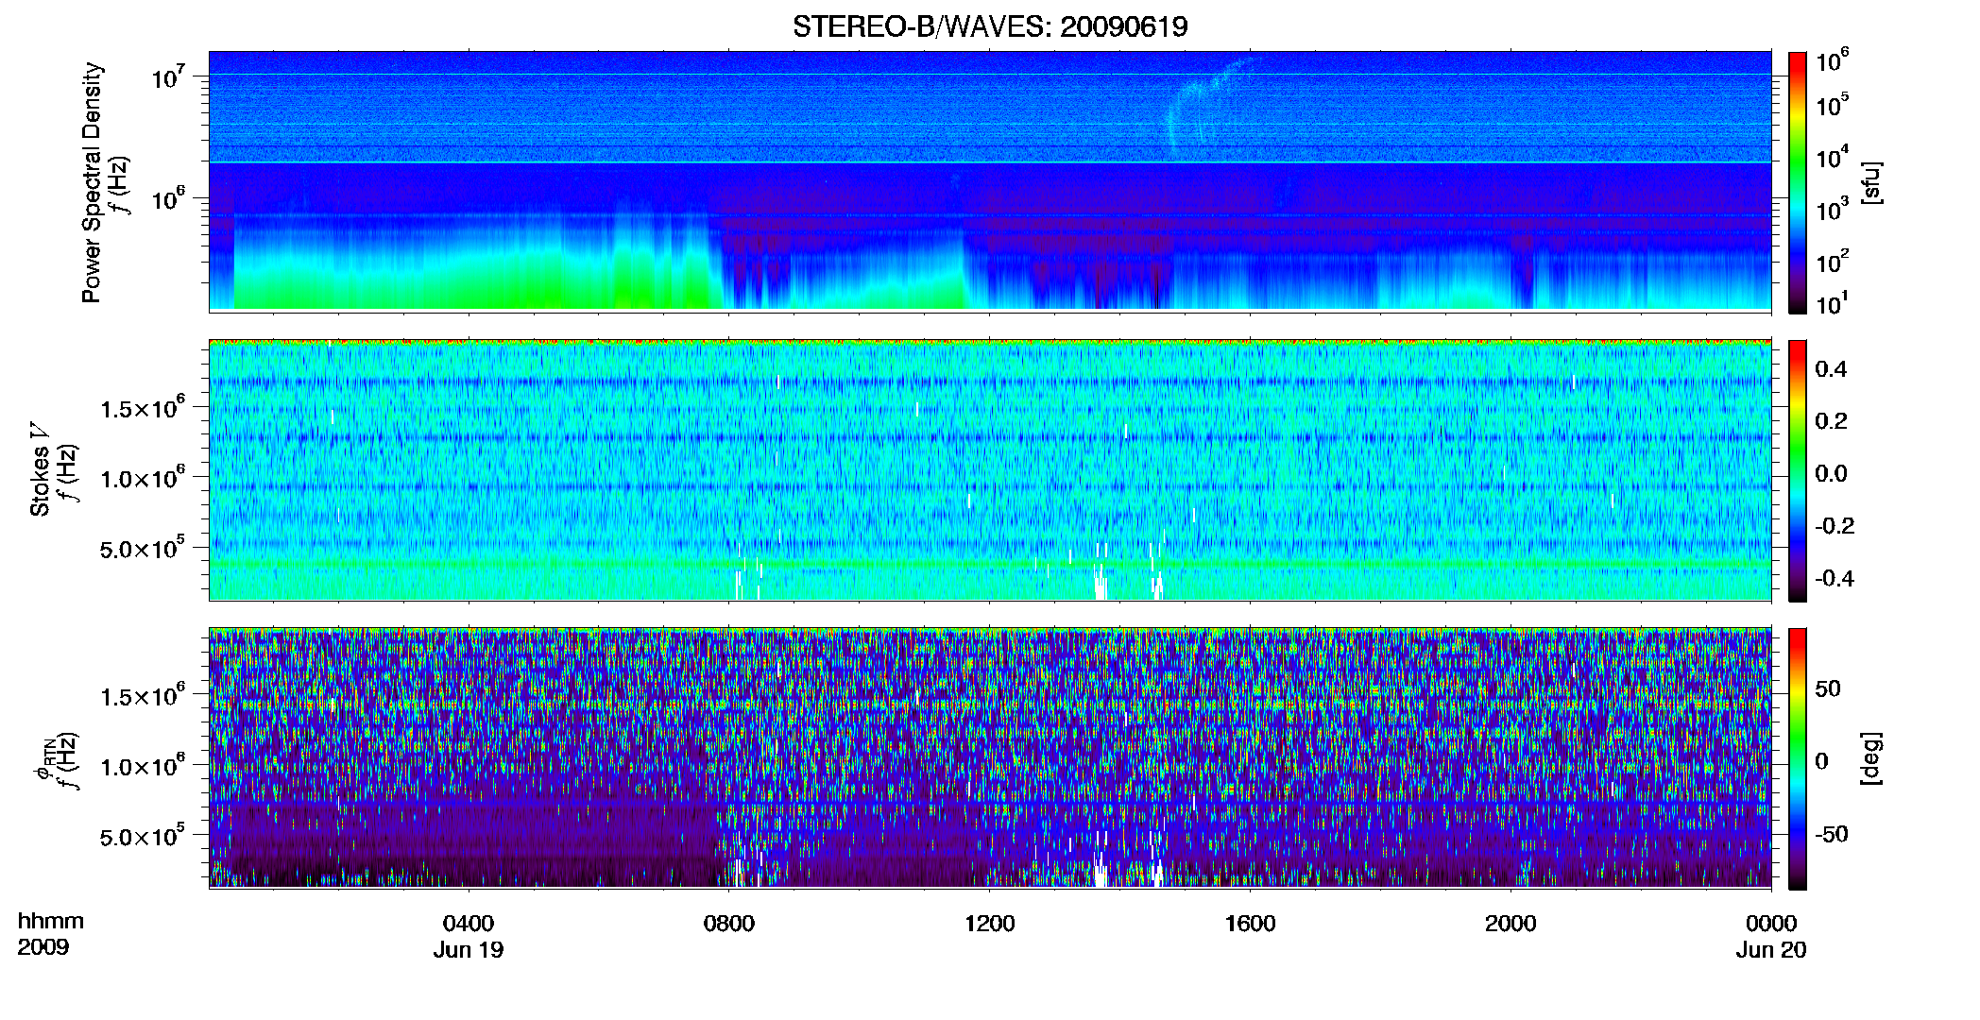Click the Stokes V color bar
1980x1020 pixels.
[1798, 470]
